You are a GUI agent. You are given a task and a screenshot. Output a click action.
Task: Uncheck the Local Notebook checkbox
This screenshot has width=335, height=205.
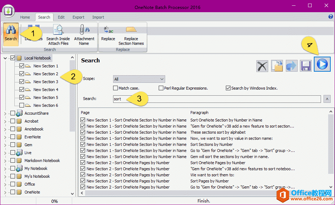[x=13, y=58]
